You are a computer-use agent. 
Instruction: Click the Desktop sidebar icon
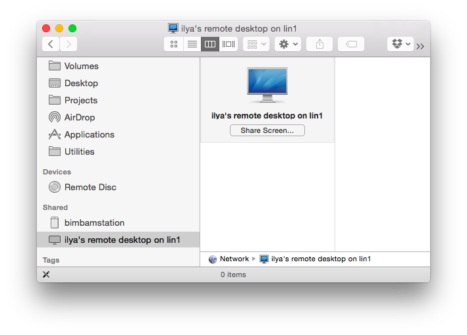(x=55, y=83)
